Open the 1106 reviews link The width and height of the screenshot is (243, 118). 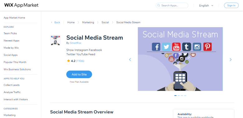[x=80, y=61]
